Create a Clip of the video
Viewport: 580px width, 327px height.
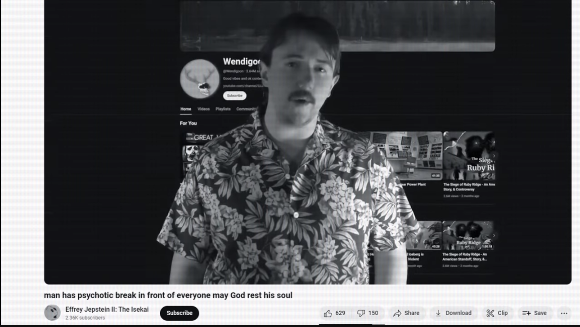(497, 313)
